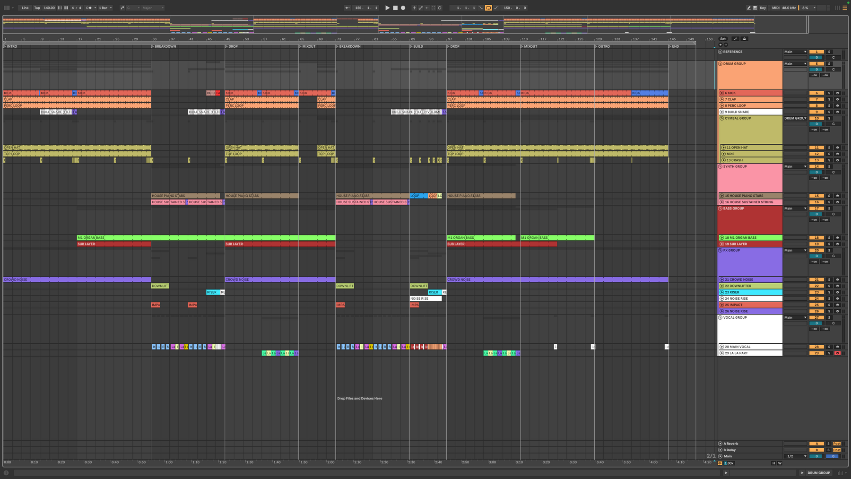Toggle the A Reverb Post button
This screenshot has width=851, height=479.
point(837,444)
